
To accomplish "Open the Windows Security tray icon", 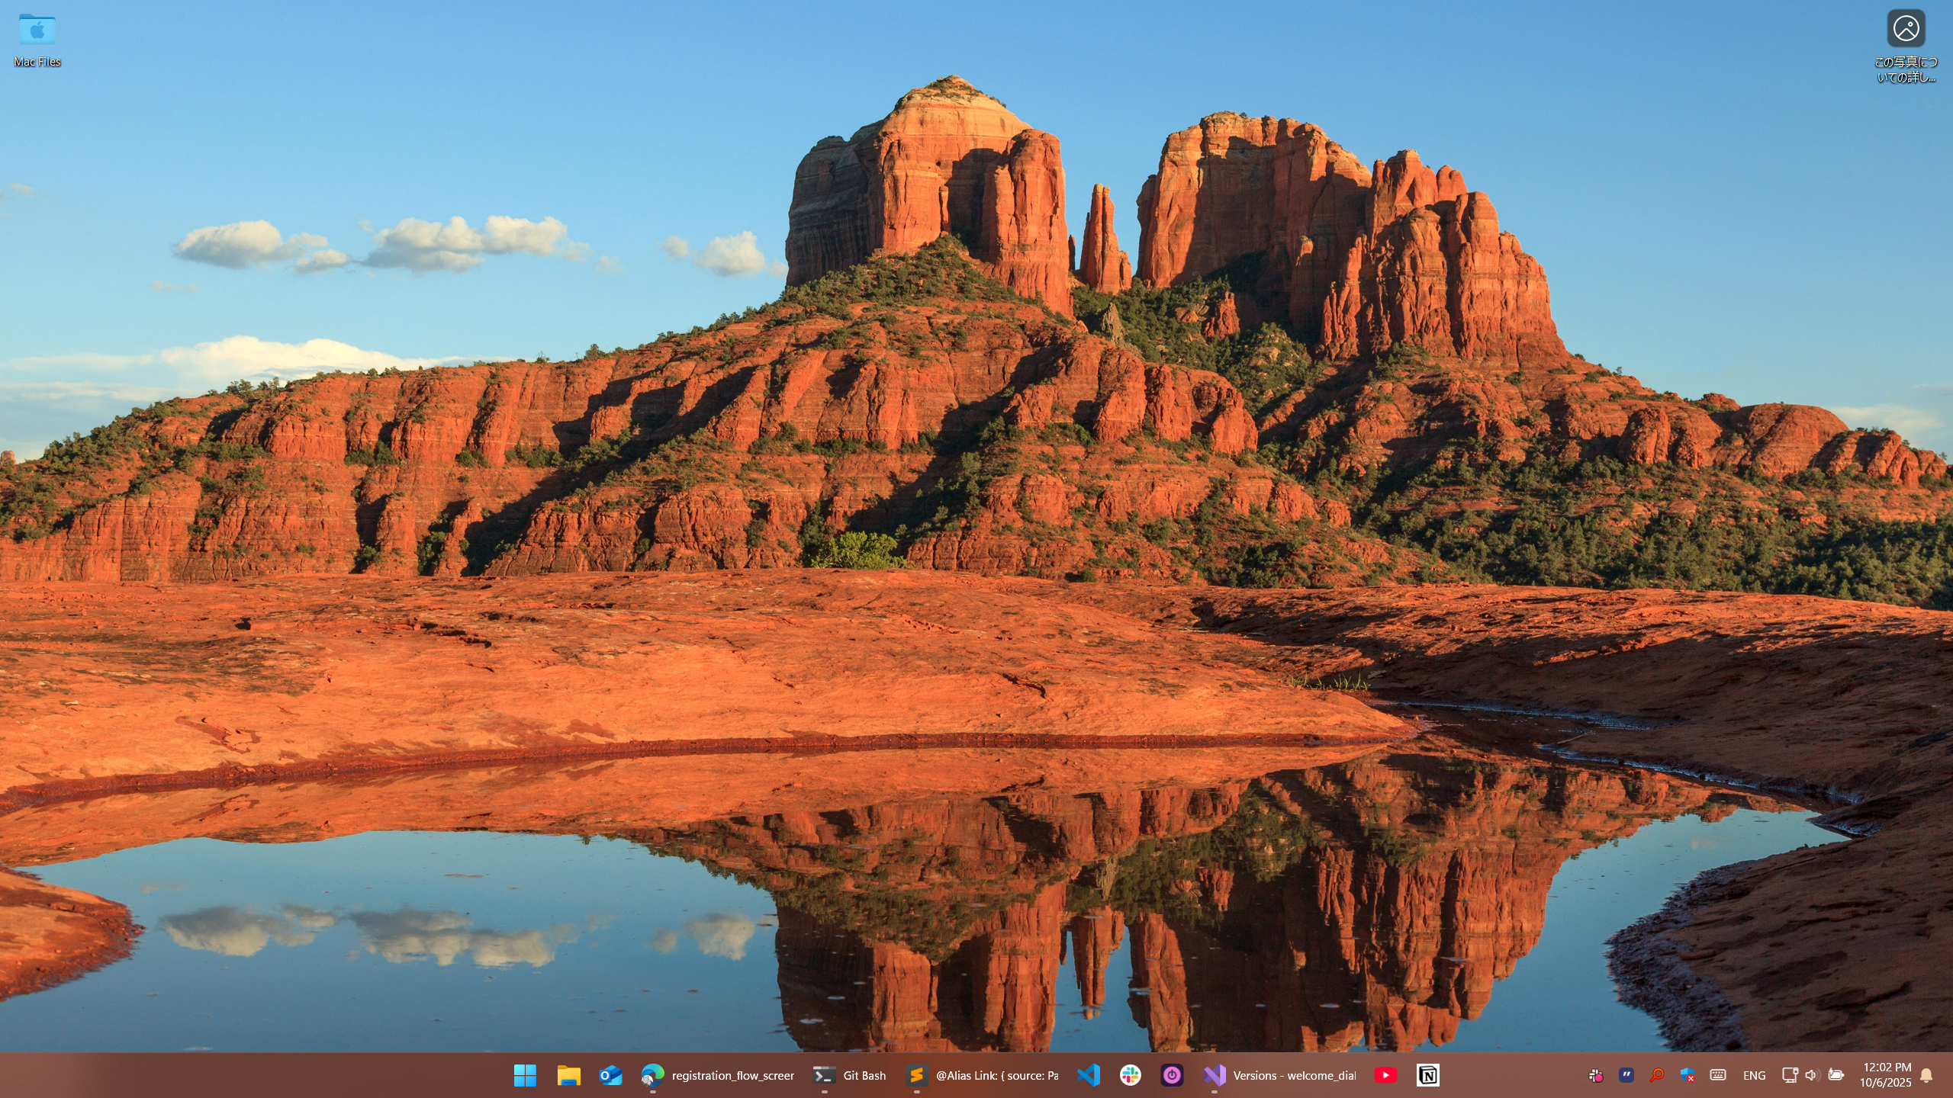I will point(1688,1075).
